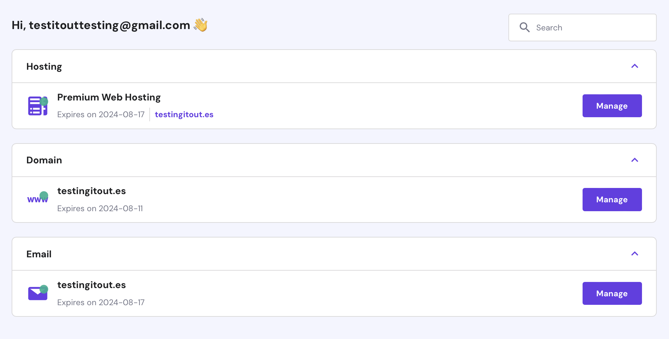Collapse the Hosting section using its chevron
This screenshot has width=669, height=339.
click(x=634, y=66)
